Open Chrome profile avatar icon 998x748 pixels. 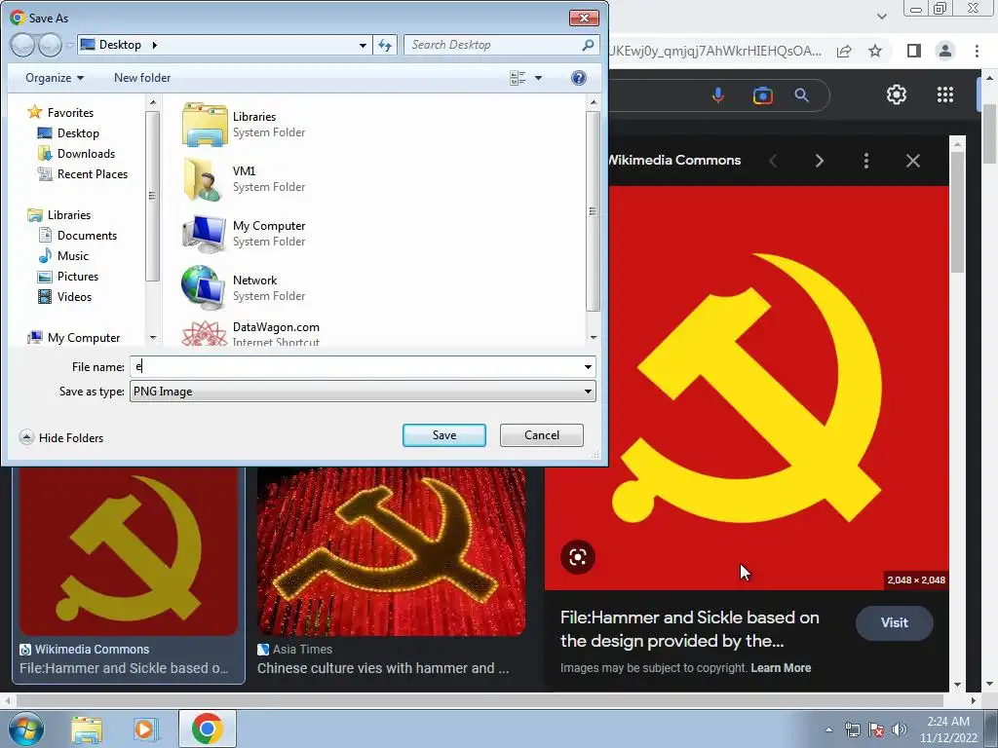[x=945, y=51]
